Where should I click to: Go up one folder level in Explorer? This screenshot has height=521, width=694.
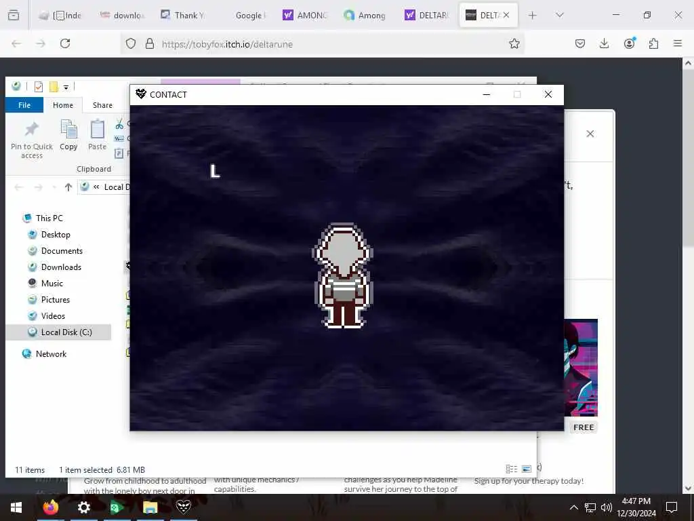coord(68,187)
